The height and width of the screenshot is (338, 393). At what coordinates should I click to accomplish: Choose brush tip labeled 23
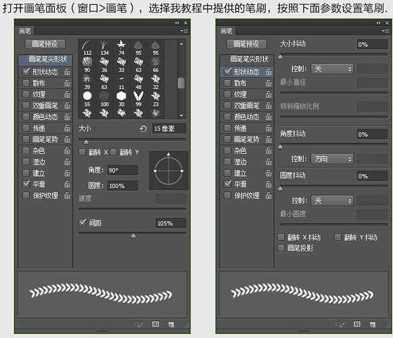[x=156, y=99]
